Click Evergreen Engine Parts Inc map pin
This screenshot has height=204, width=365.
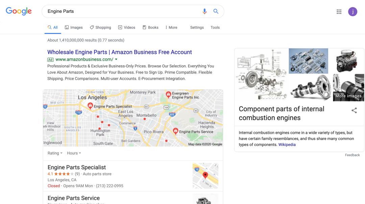(x=168, y=94)
